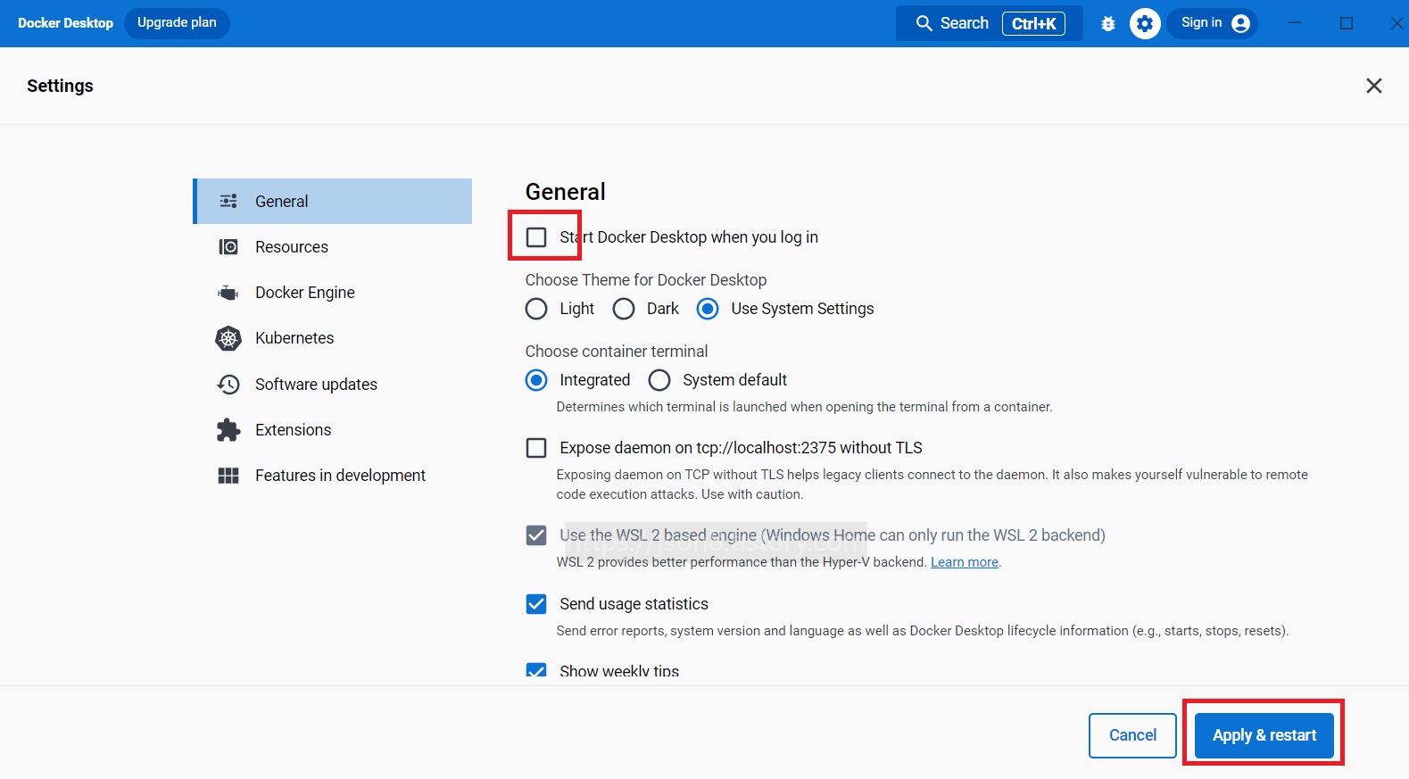
Task: Click the Upgrade plan button
Action: pyautogui.click(x=177, y=23)
